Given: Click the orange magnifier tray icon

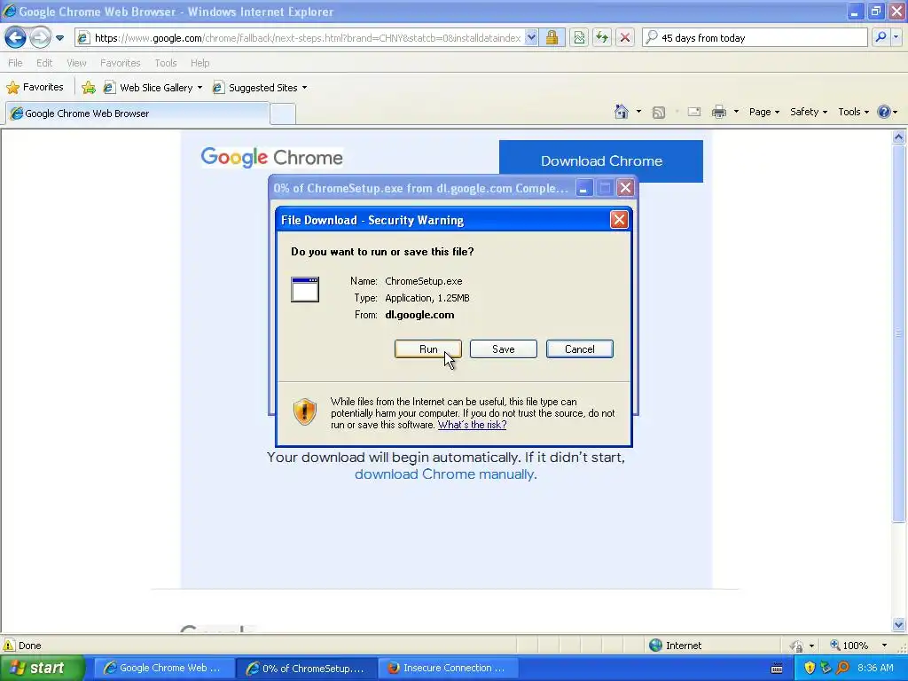Looking at the screenshot, I should tap(843, 669).
